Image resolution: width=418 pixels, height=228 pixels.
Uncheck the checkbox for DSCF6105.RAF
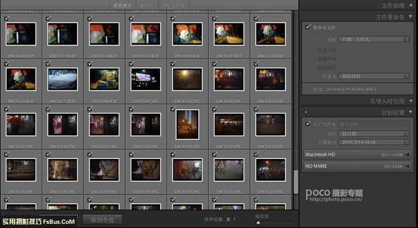131,18
